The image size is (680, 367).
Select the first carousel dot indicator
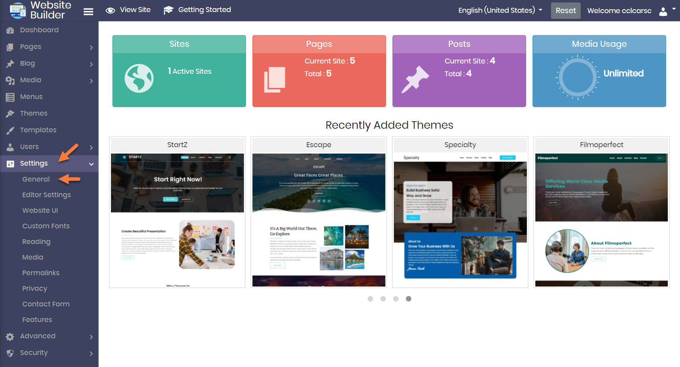pos(370,299)
